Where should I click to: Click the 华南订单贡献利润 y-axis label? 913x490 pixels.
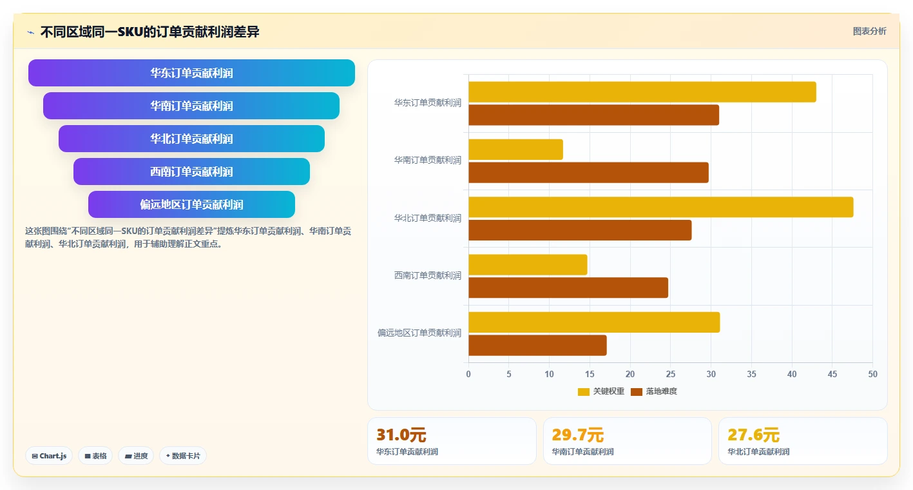click(428, 160)
